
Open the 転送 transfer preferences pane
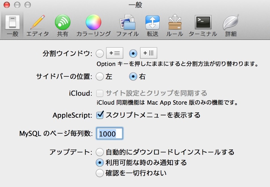(x=152, y=25)
